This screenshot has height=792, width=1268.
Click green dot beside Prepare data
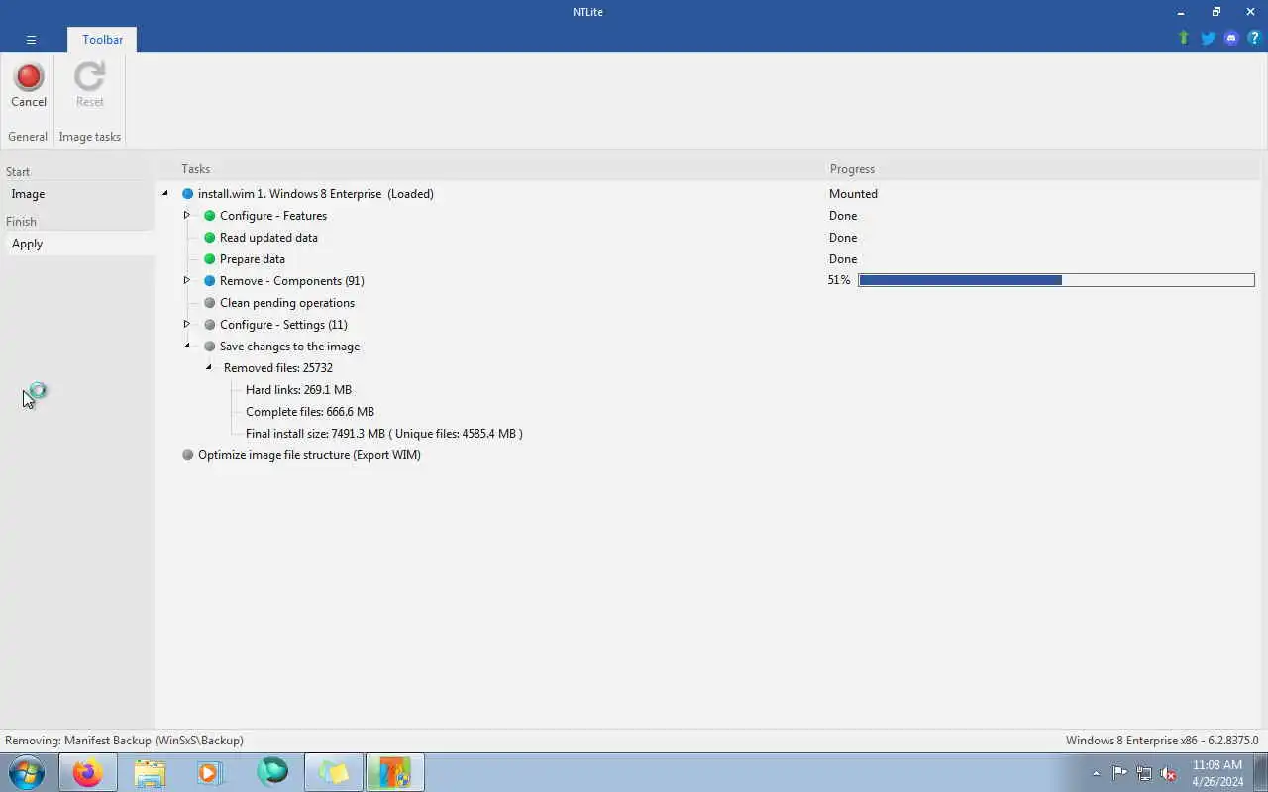click(209, 259)
